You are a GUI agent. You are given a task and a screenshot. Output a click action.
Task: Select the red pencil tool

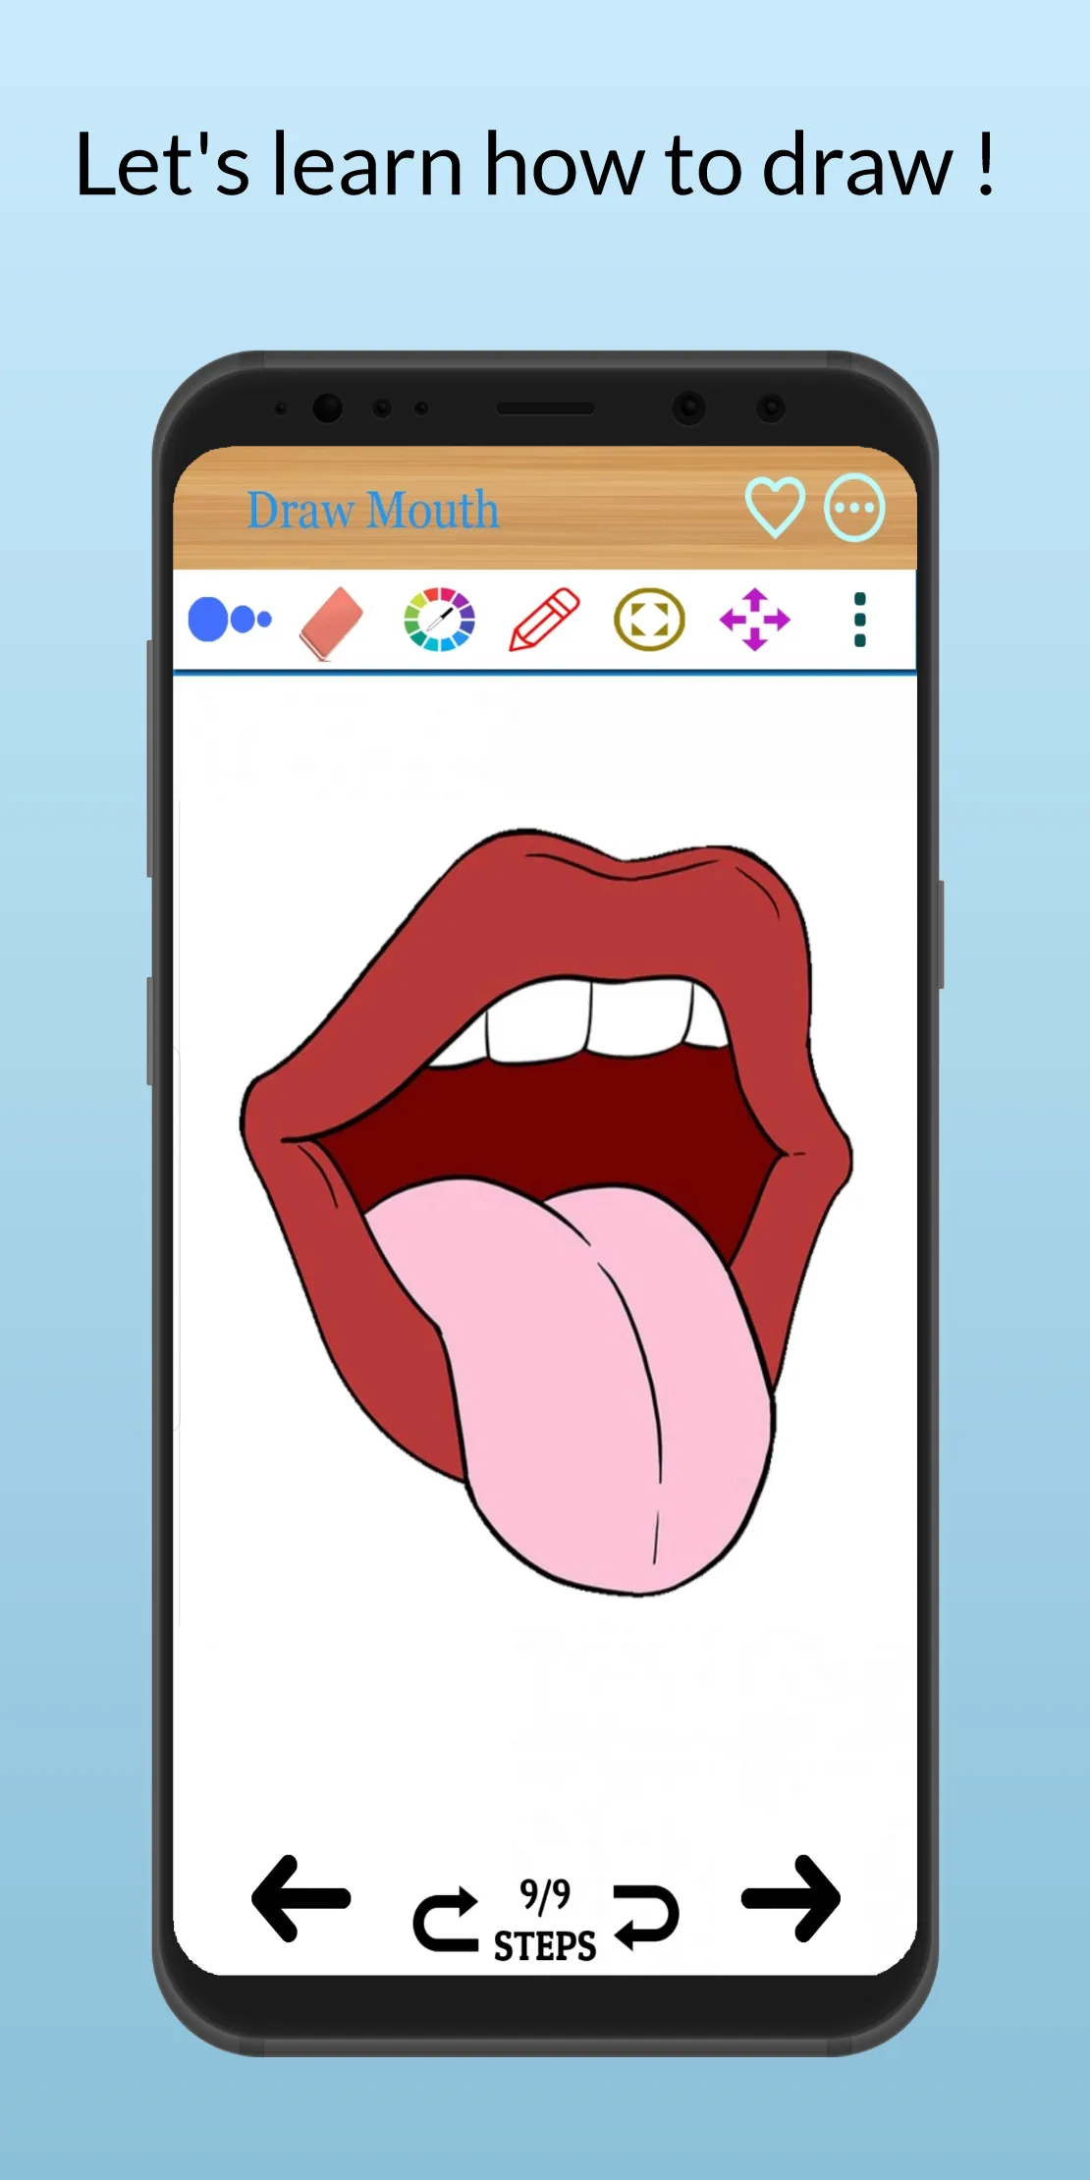545,620
